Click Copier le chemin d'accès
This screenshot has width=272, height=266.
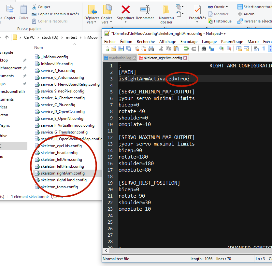(x=55, y=14)
